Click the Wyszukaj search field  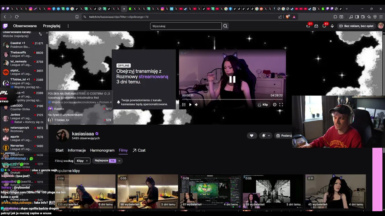pos(186,26)
